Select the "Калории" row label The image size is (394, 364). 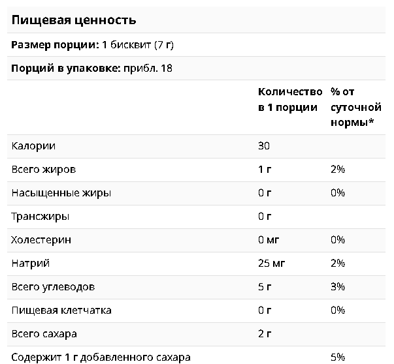[x=33, y=145]
